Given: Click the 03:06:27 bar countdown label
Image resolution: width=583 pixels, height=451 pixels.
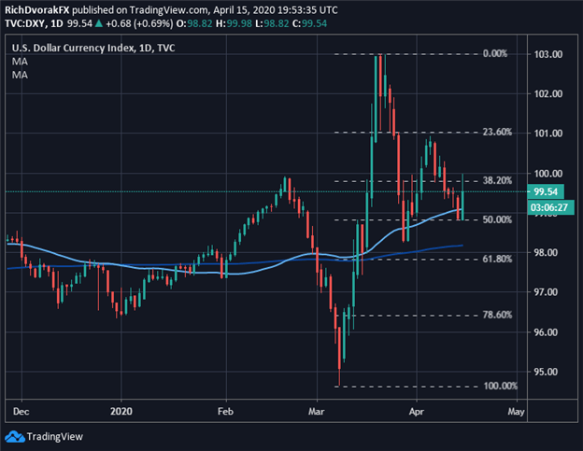Looking at the screenshot, I should [553, 207].
